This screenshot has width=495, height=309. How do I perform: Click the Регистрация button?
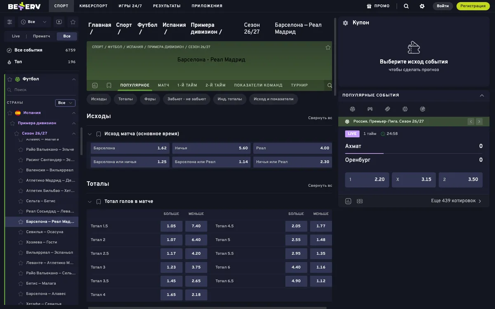473,6
